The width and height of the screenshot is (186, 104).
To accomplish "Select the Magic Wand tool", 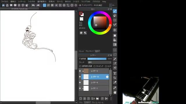I will tap(115, 59).
